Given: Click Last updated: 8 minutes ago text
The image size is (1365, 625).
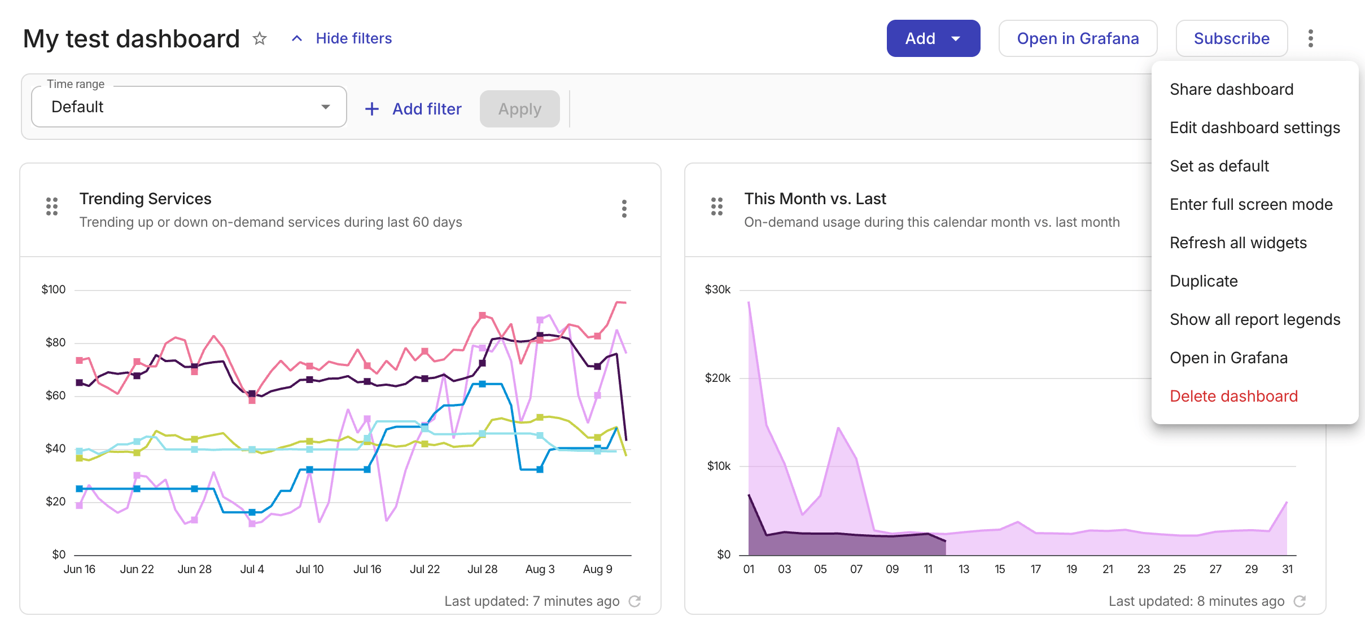Looking at the screenshot, I should (x=1196, y=601).
